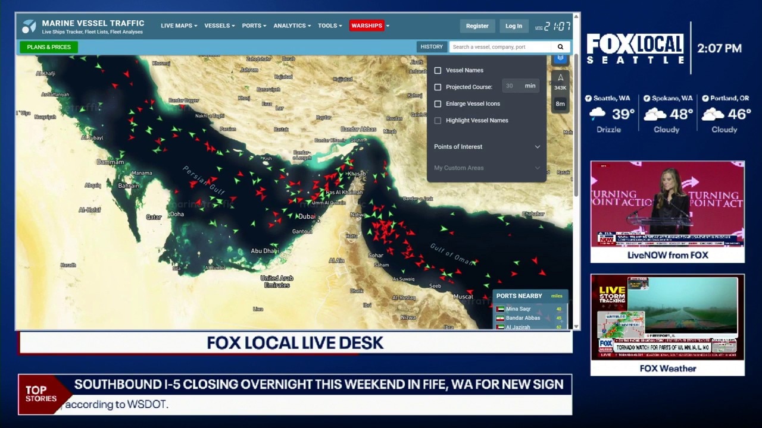Click the search magnifier icon
This screenshot has height=428, width=762.
tap(560, 46)
